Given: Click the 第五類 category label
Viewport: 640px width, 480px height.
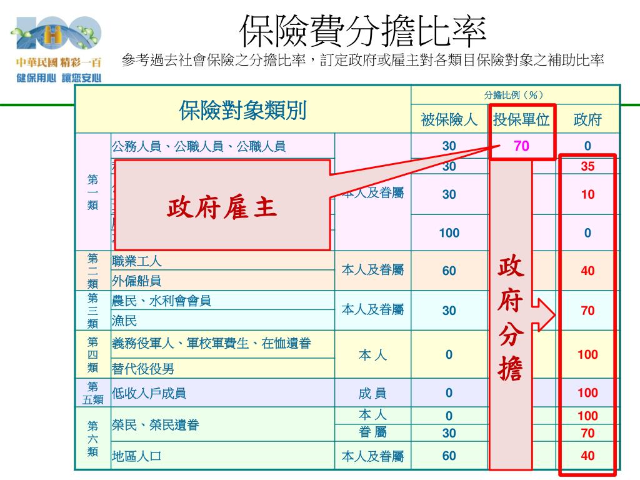Looking at the screenshot, I should pos(92,392).
